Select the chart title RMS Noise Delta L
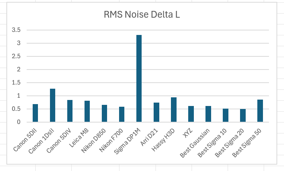 pyautogui.click(x=142, y=14)
